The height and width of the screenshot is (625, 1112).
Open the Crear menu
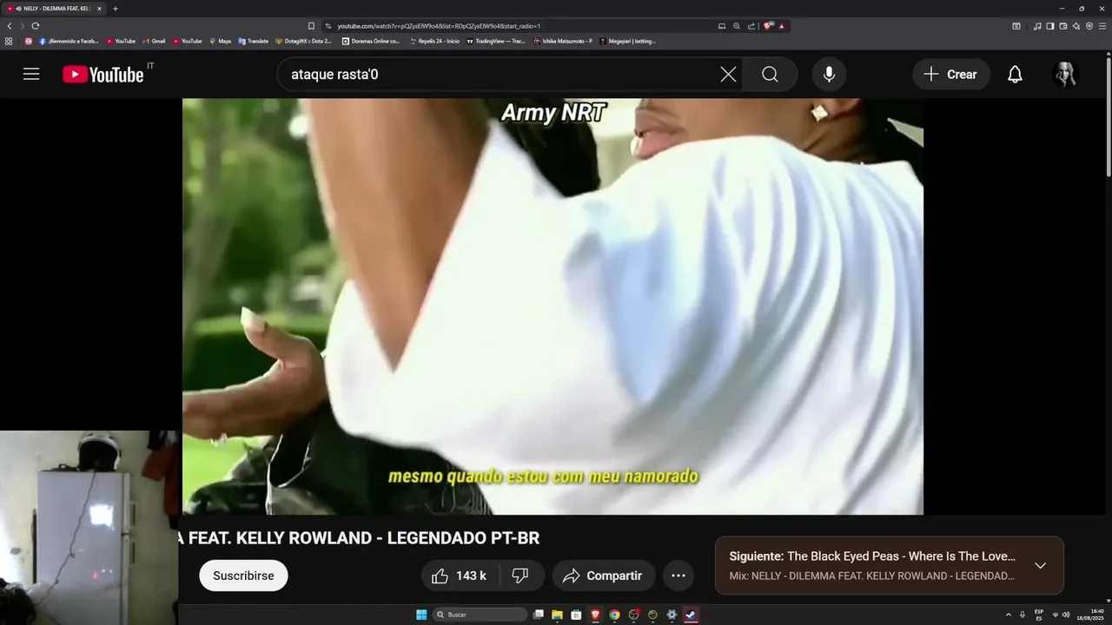pos(951,75)
